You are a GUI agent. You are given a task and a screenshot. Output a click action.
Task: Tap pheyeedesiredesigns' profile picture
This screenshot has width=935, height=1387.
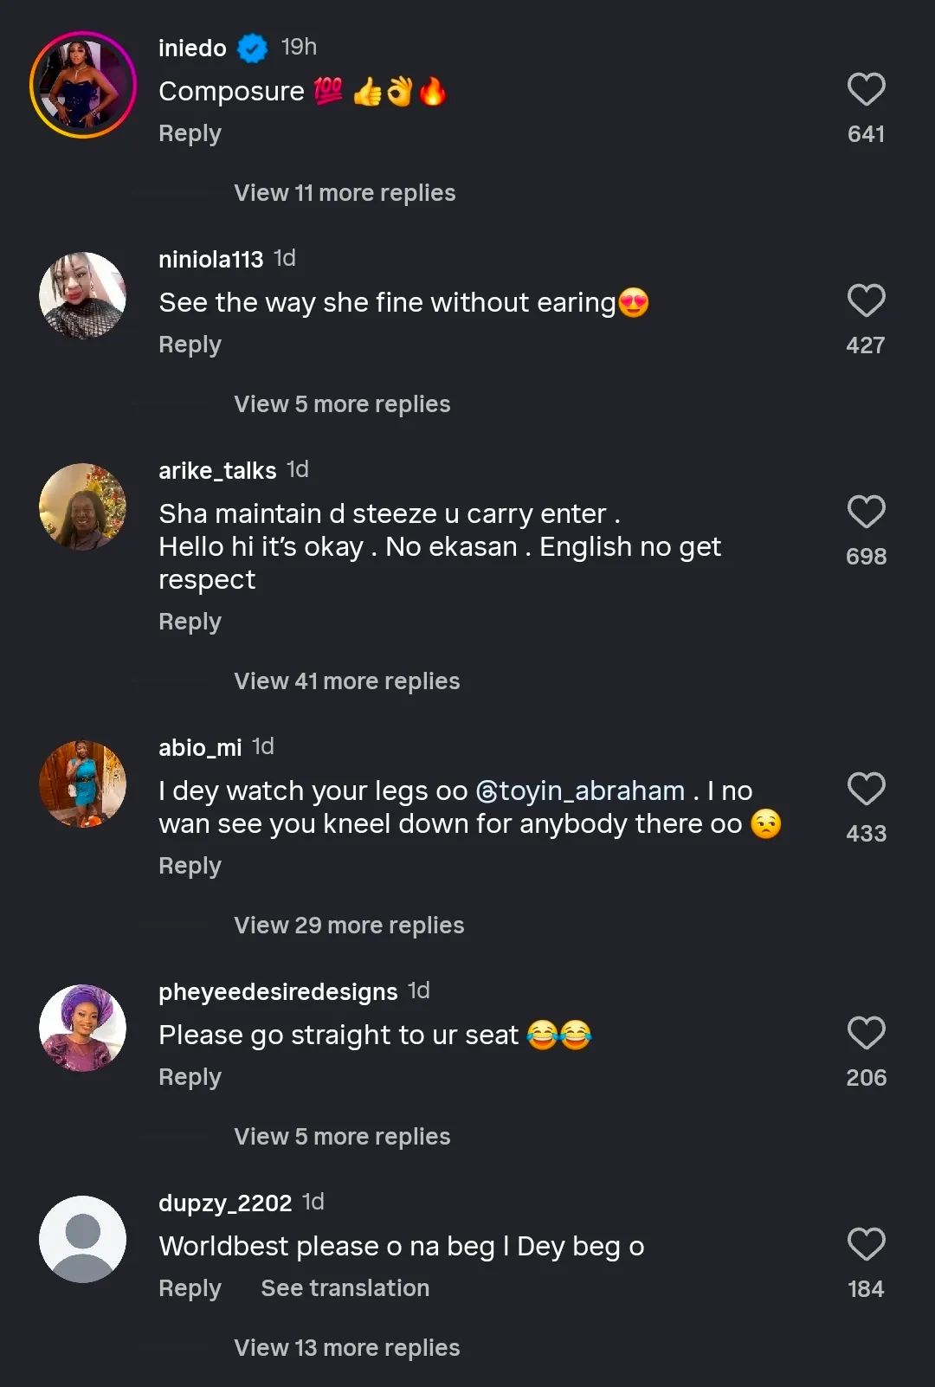(83, 1028)
